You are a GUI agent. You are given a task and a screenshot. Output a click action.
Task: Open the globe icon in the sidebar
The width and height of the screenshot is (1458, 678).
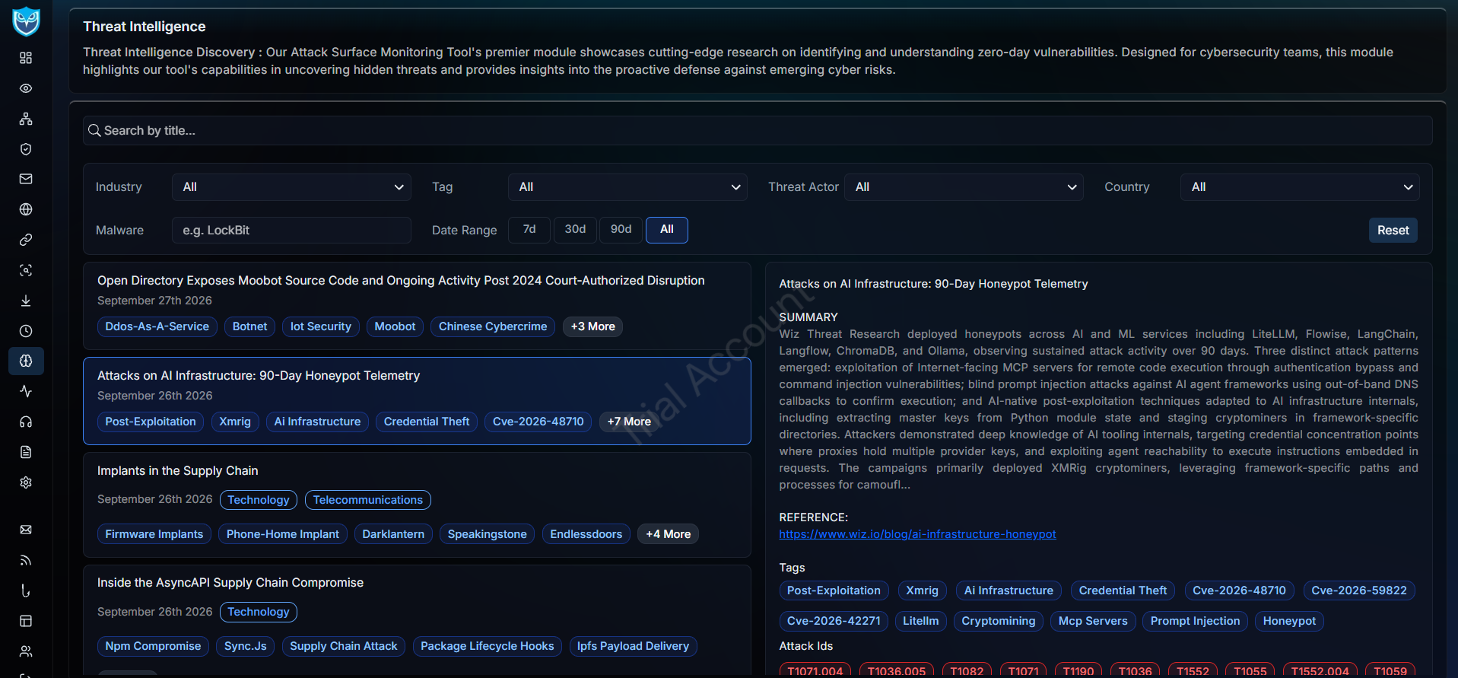pos(26,209)
